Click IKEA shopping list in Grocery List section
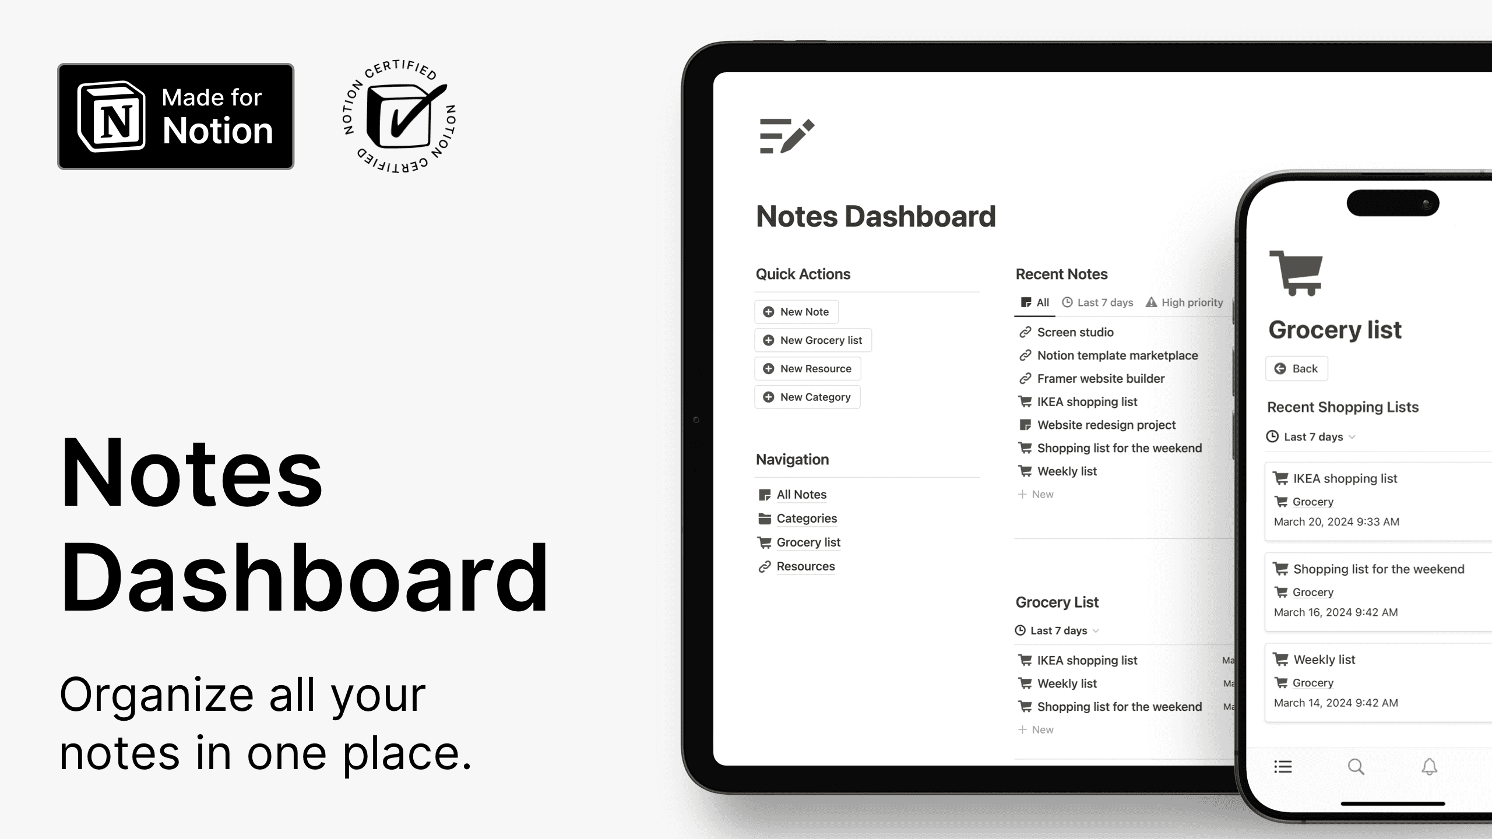This screenshot has height=839, width=1492. pyautogui.click(x=1087, y=660)
